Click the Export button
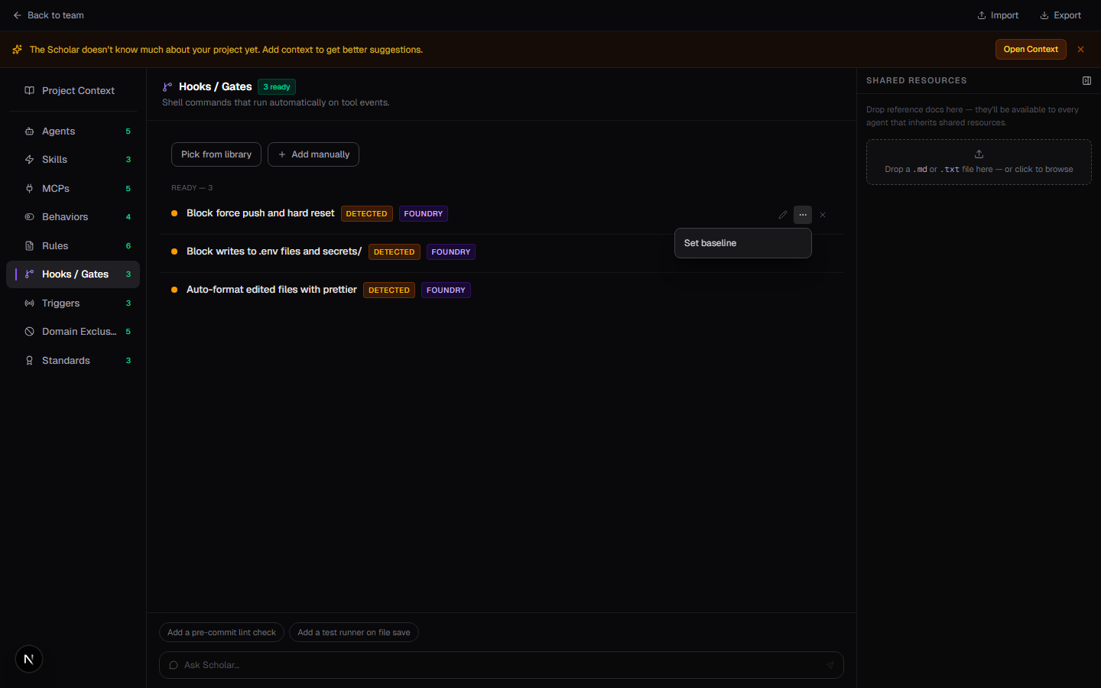The width and height of the screenshot is (1101, 688). (1060, 15)
